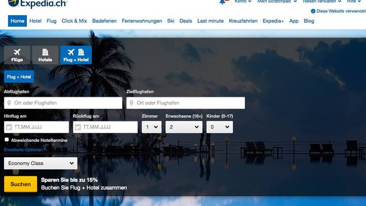The image size is (366, 206).
Task: Open calendar icon in Hinflug am field
Action: tap(9, 127)
